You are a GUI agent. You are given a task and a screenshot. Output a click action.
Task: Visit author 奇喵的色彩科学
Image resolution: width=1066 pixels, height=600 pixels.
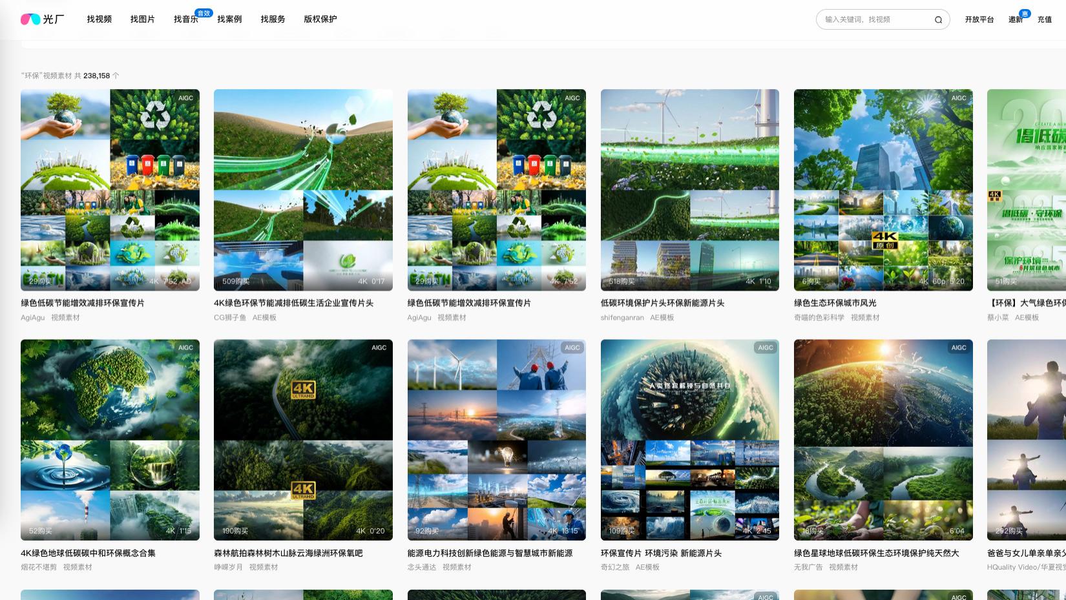click(819, 318)
